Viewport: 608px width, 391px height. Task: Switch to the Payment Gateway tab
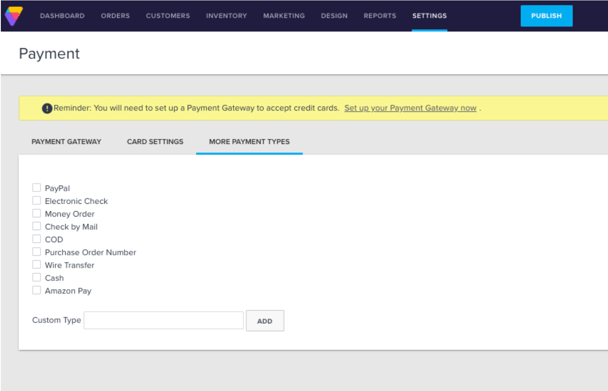pyautogui.click(x=66, y=142)
